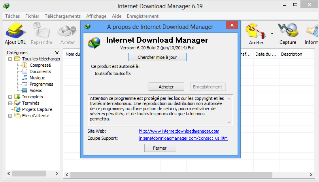Select the Programmes category icon
This screenshot has height=182, width=319.
click(25, 84)
